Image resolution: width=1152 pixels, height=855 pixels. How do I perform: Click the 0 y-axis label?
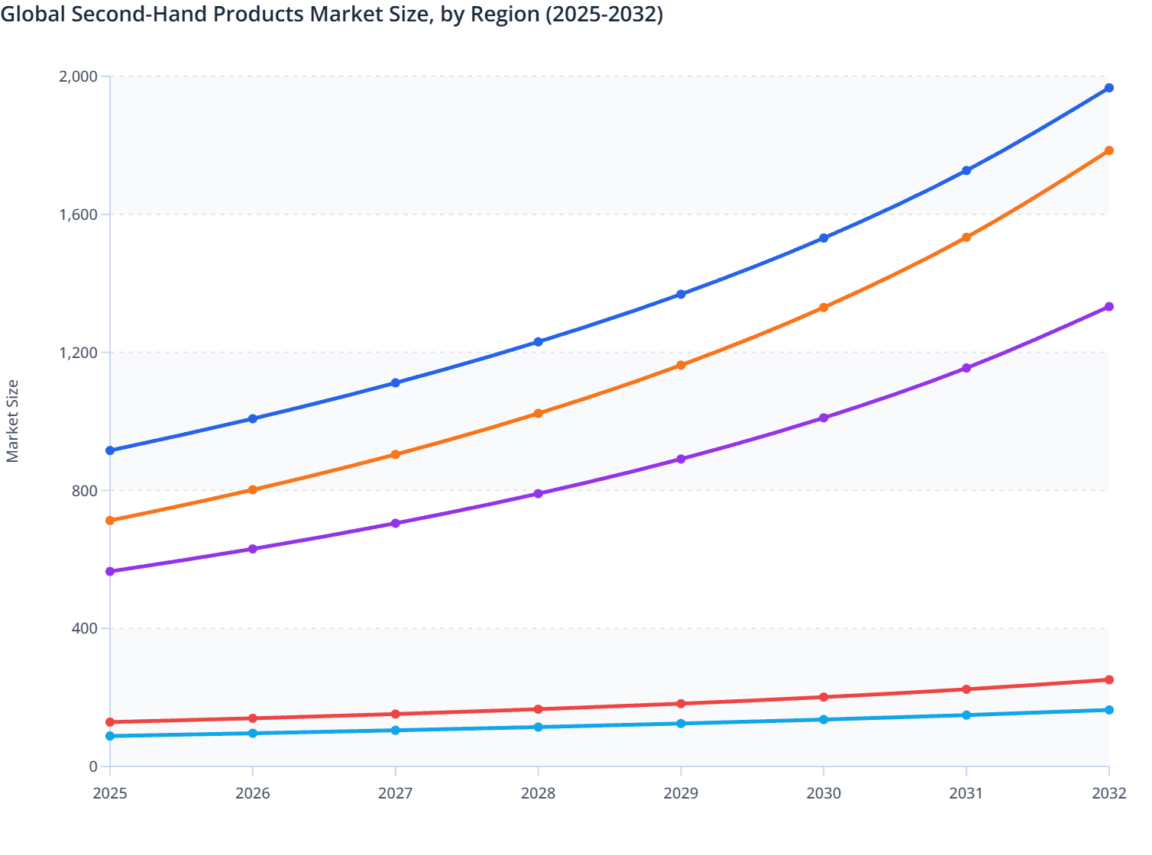[93, 765]
